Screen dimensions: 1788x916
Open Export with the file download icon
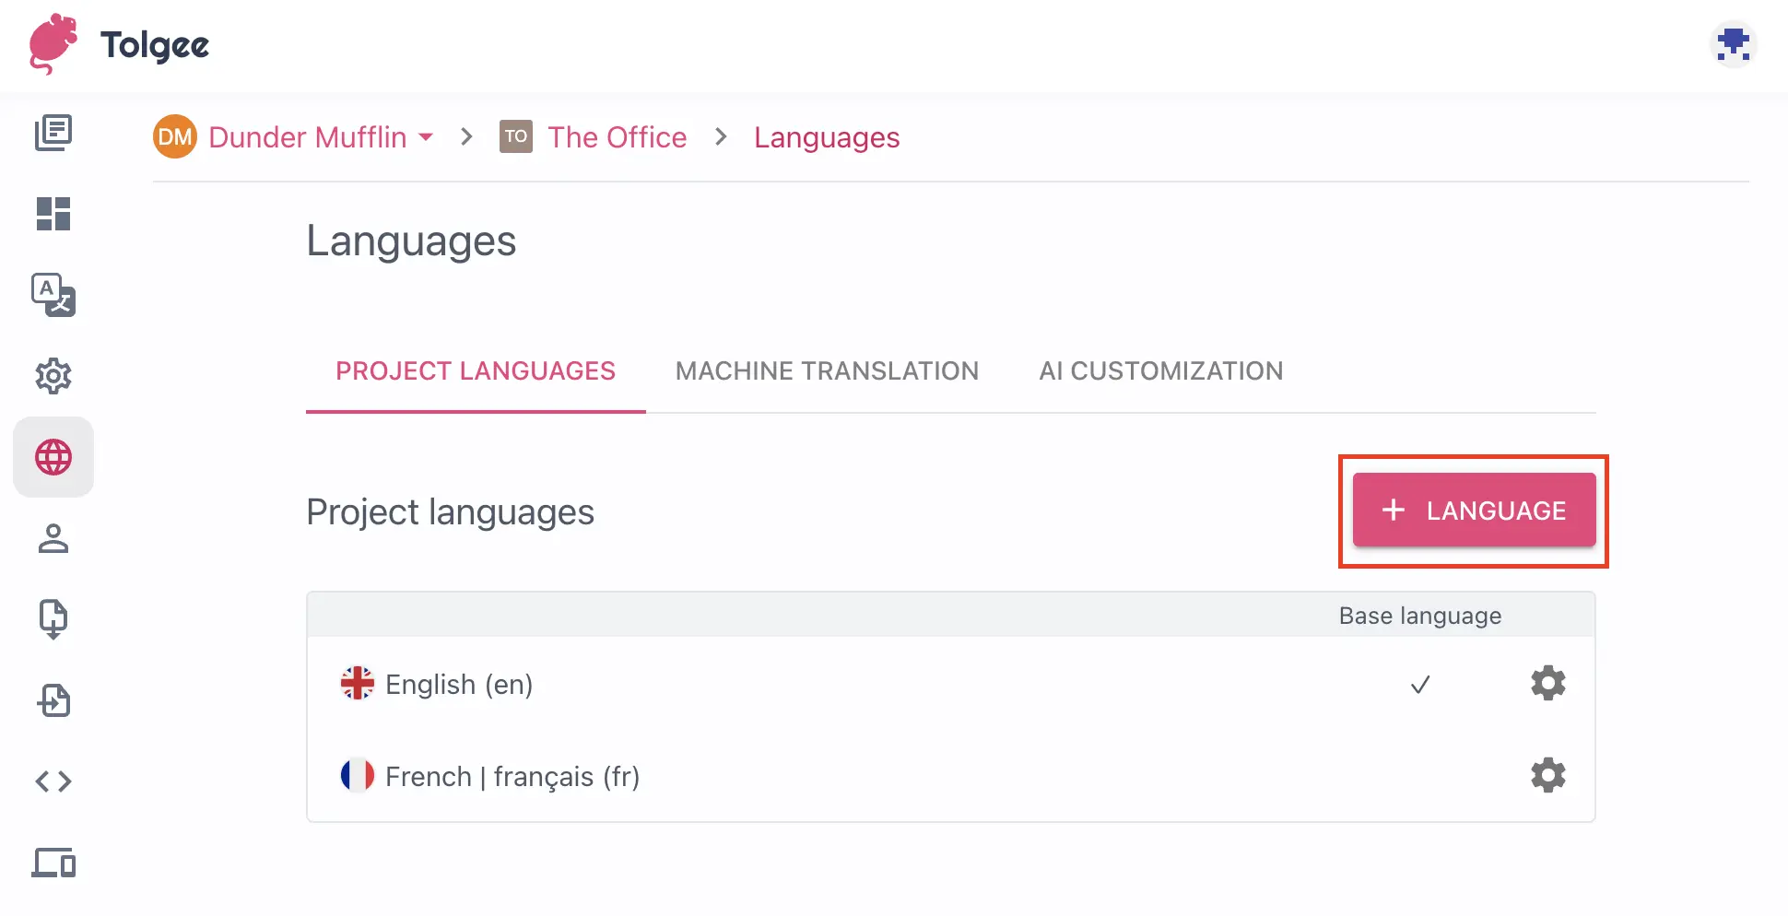click(x=53, y=617)
